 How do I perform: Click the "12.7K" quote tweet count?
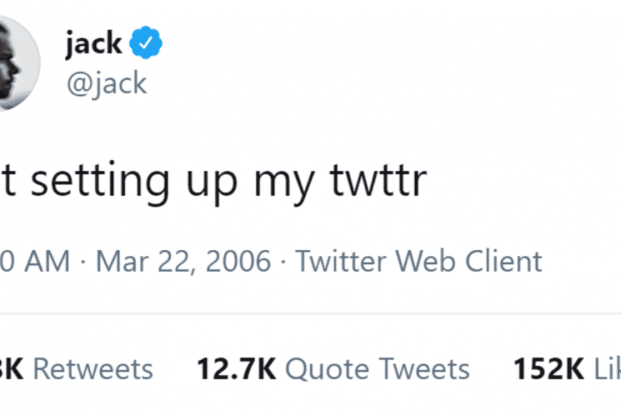tap(236, 369)
